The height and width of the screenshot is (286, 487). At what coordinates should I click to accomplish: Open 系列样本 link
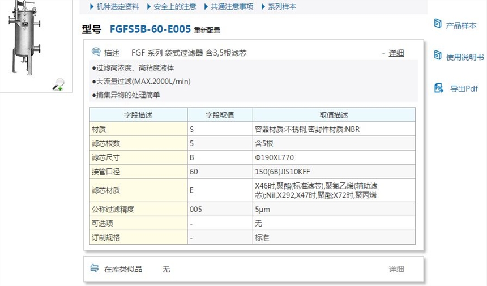282,7
